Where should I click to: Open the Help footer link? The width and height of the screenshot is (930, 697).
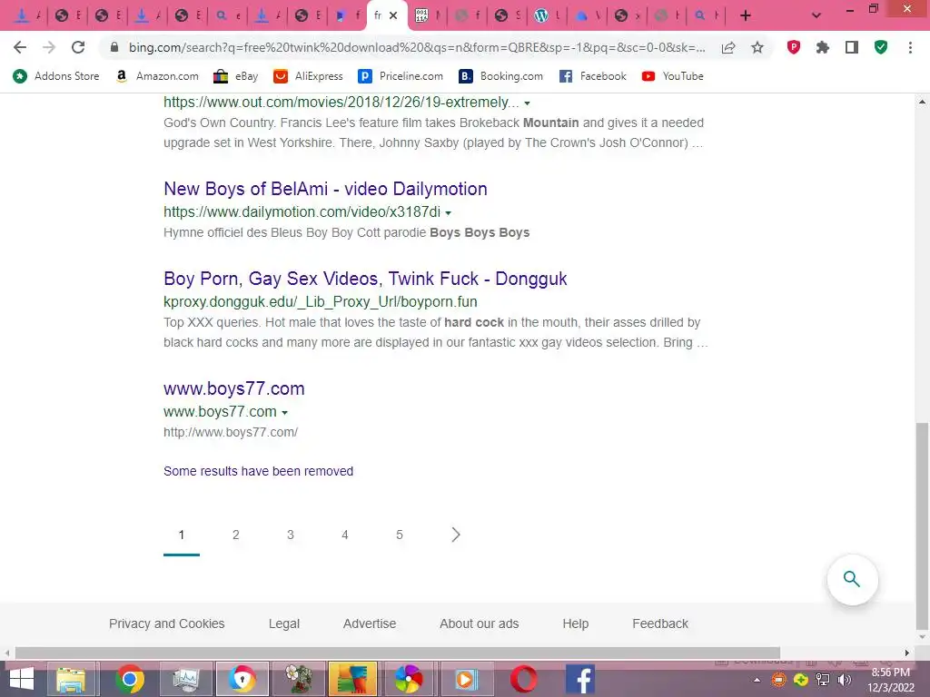(575, 623)
